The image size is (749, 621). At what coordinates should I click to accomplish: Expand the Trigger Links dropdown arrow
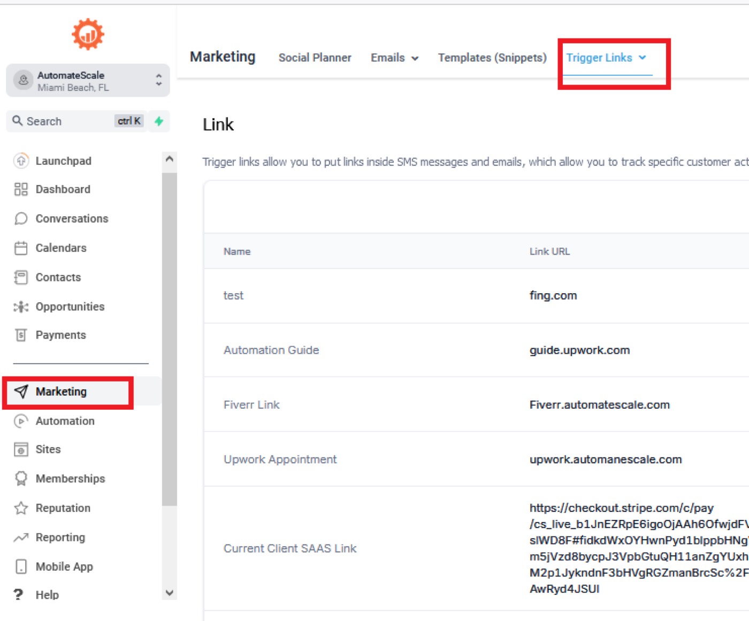coord(643,57)
